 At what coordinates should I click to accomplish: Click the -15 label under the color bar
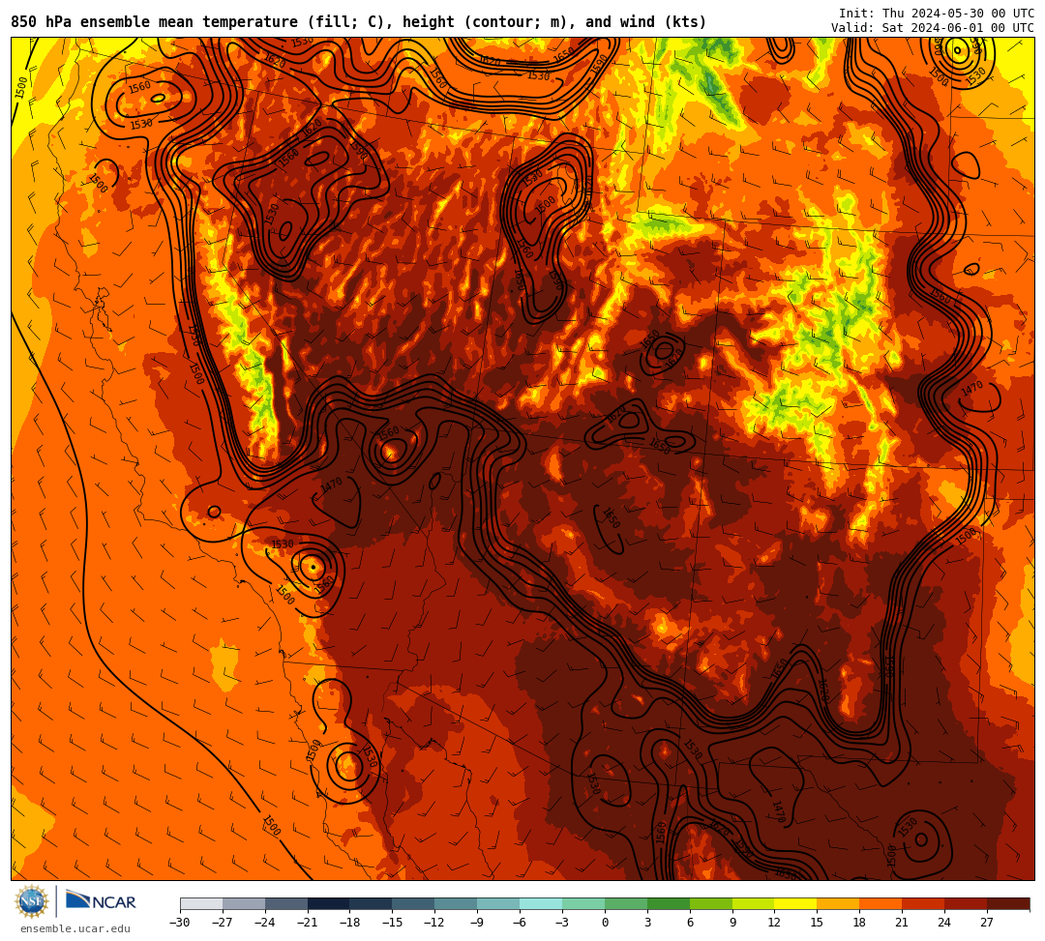393,923
